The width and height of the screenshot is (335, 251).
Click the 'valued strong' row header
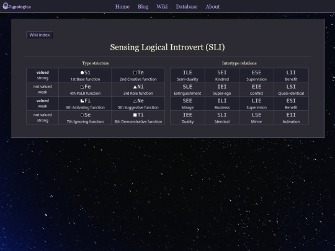pos(43,75)
